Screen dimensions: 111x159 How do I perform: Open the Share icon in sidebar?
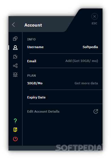[15, 66]
